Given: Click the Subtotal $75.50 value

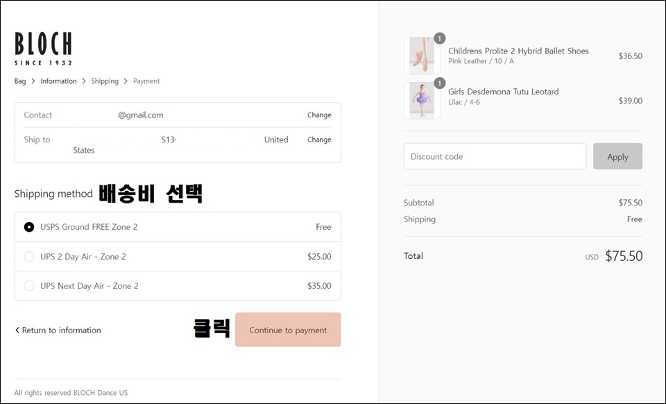Looking at the screenshot, I should 631,203.
